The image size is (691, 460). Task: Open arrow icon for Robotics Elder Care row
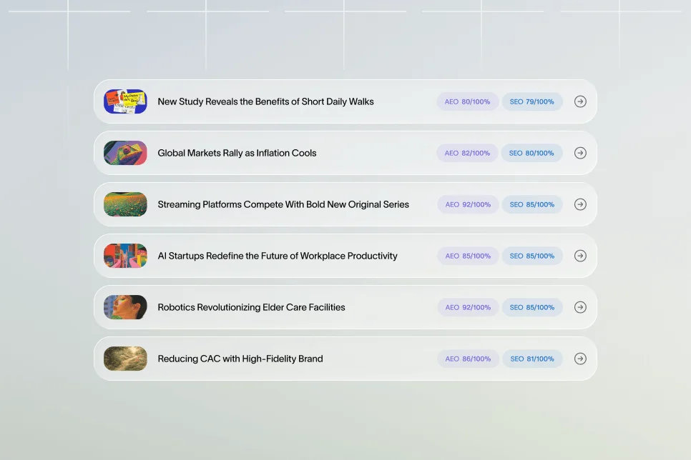click(x=580, y=307)
